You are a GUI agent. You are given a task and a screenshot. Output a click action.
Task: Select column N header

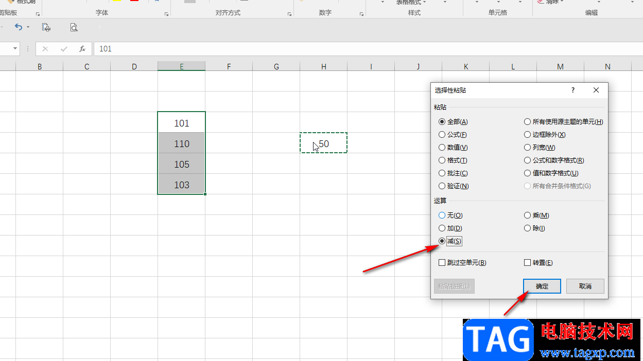[608, 66]
